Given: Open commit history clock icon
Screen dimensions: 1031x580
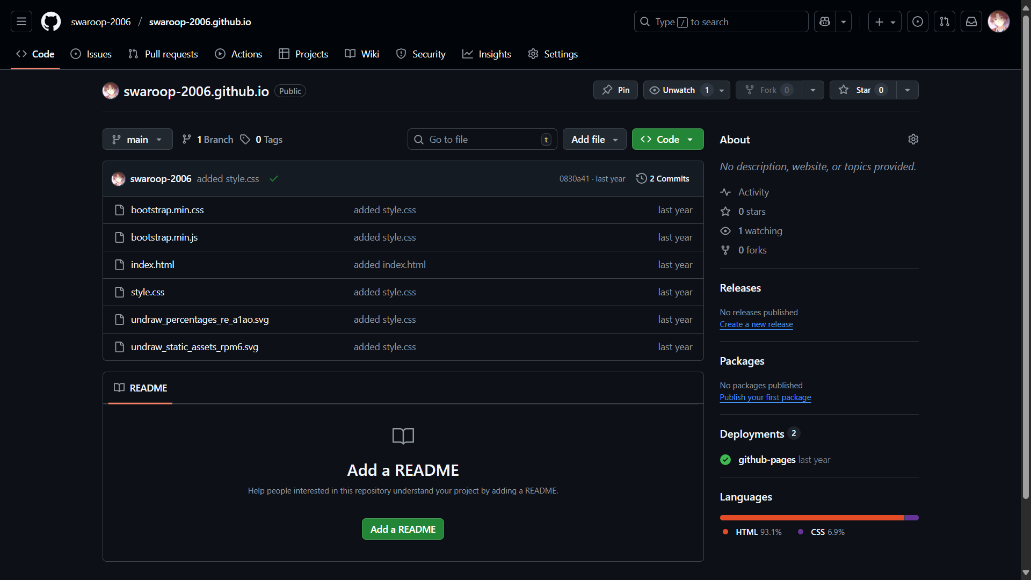Looking at the screenshot, I should pyautogui.click(x=641, y=179).
